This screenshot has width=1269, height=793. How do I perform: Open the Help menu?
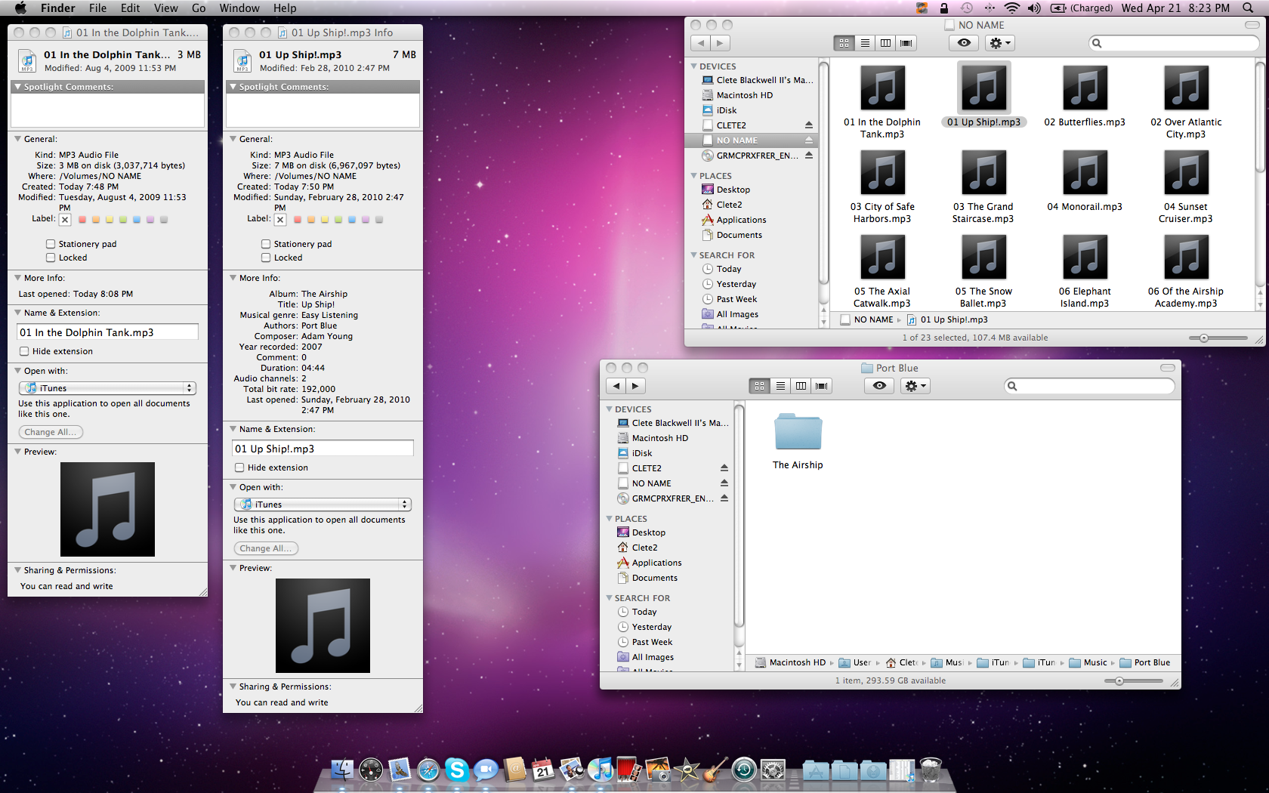coord(285,8)
